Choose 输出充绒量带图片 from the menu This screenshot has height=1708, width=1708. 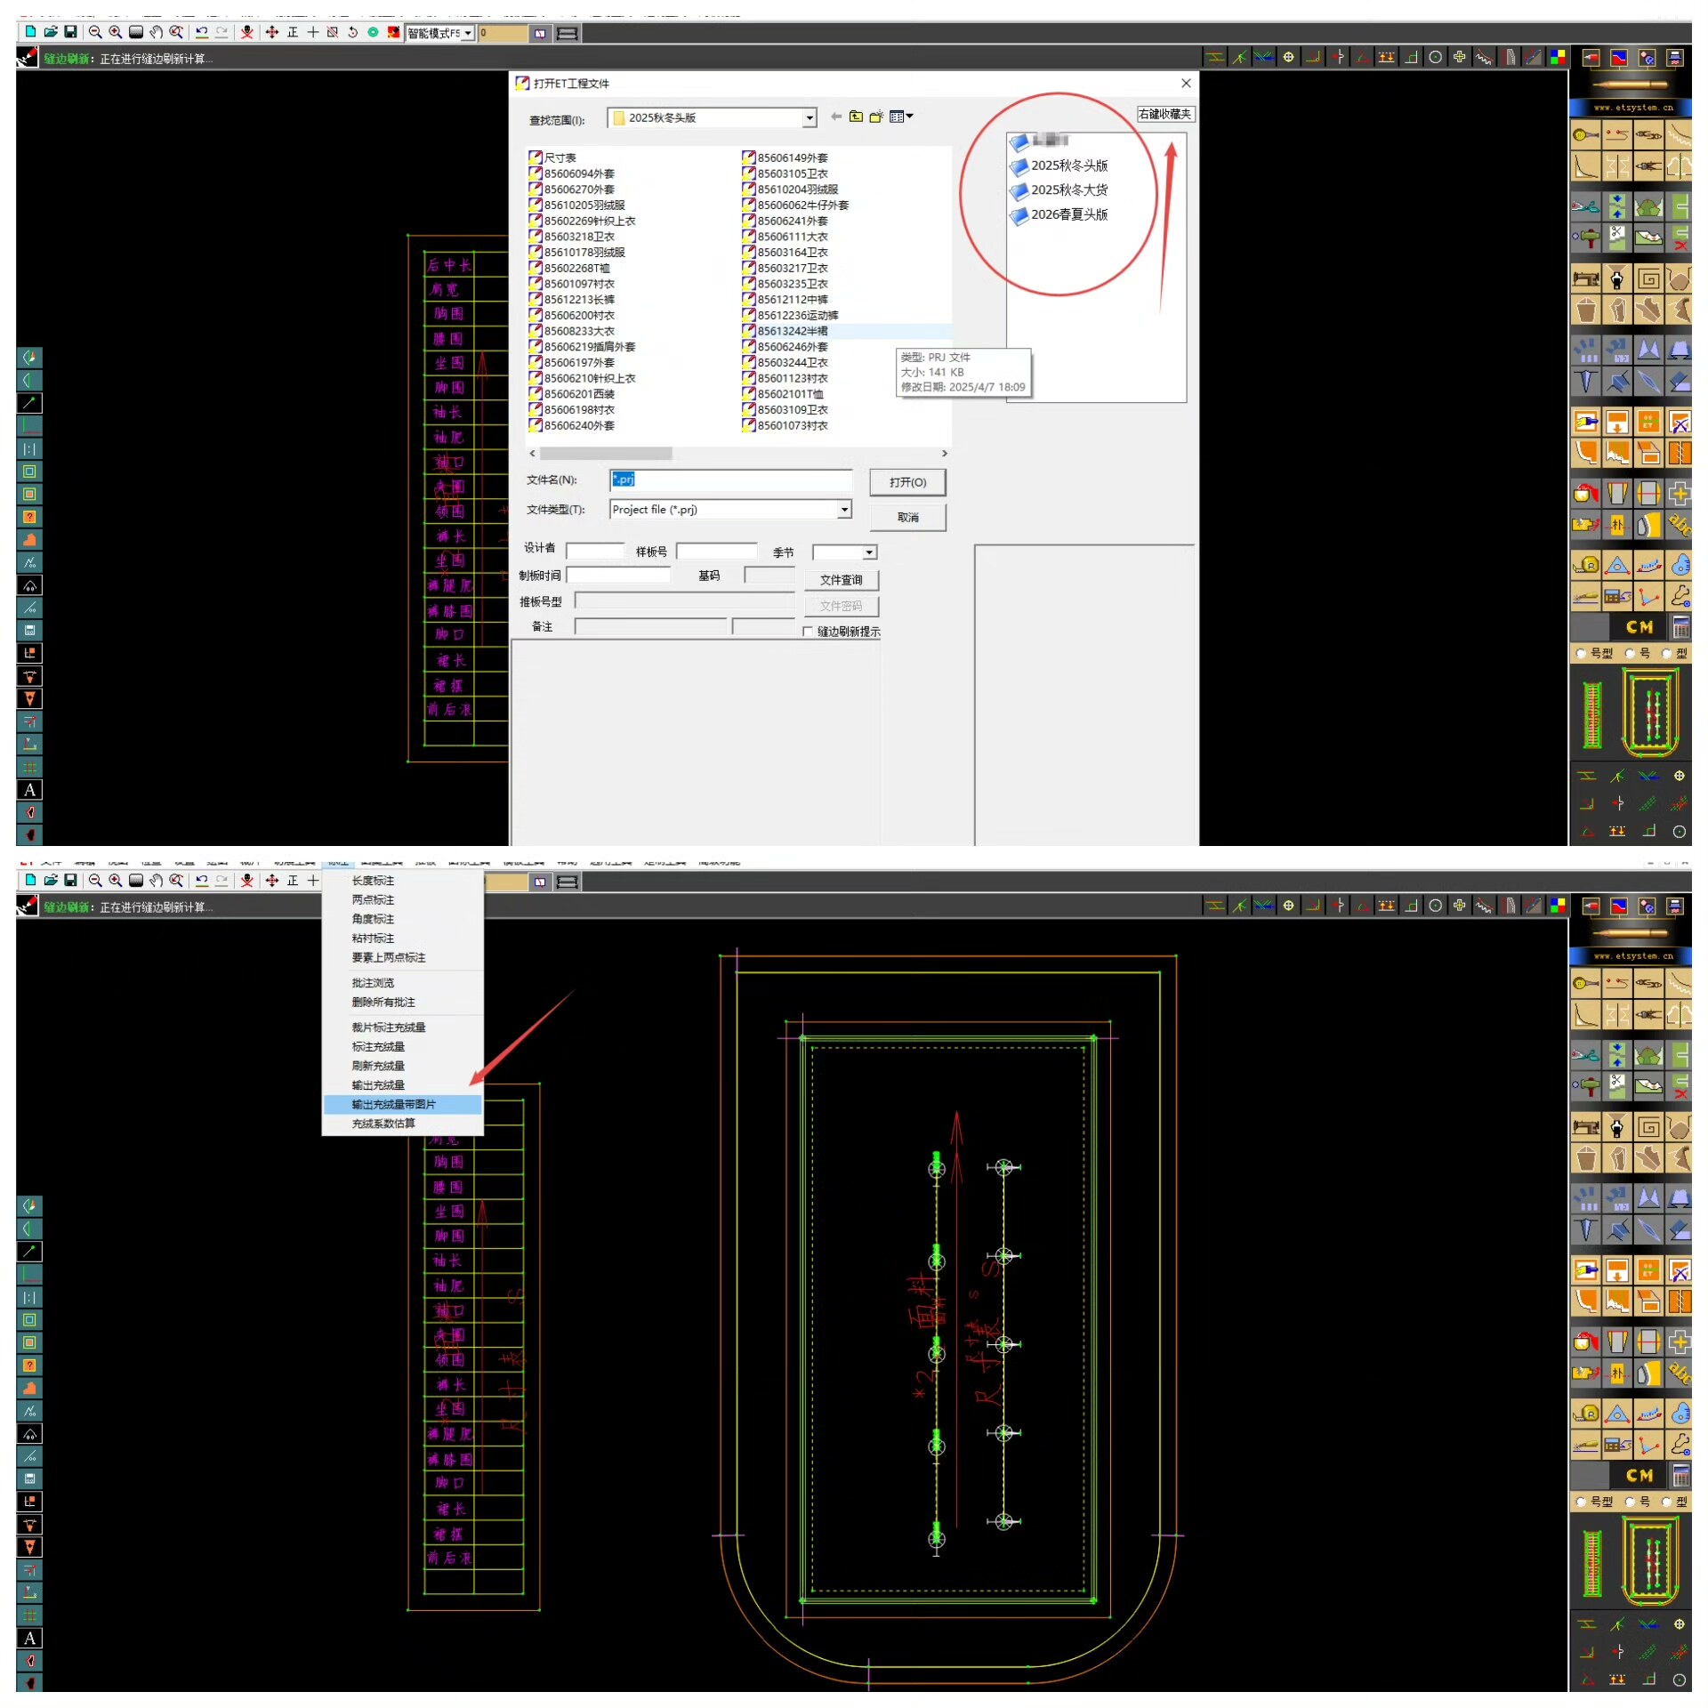pyautogui.click(x=394, y=1104)
